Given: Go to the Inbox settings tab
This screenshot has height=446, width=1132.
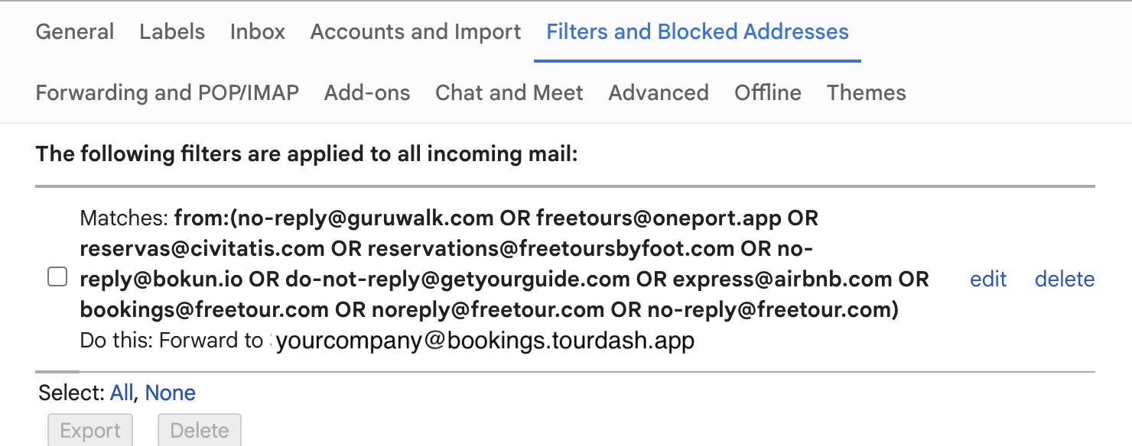Looking at the screenshot, I should (x=258, y=32).
